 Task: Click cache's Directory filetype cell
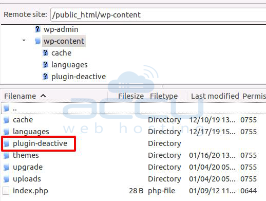[x=164, y=120]
